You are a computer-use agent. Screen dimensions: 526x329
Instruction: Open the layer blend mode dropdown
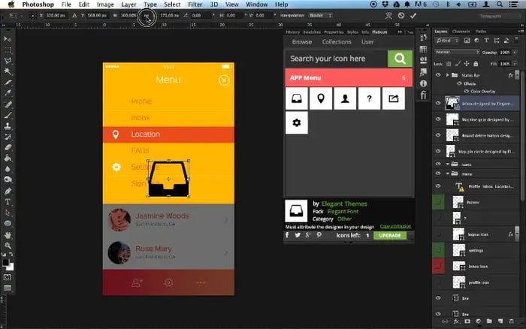click(455, 53)
